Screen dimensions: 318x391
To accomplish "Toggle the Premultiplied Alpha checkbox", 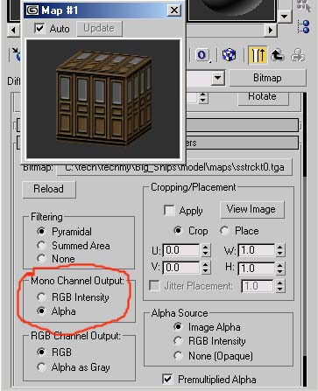I will pos(167,379).
